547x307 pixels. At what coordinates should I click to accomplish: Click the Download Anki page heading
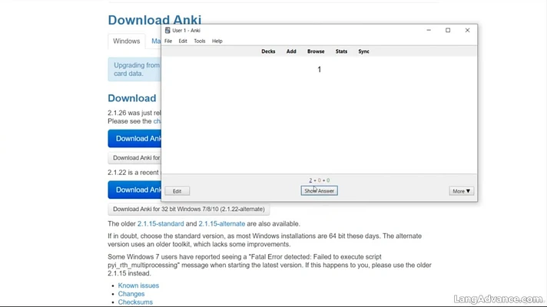[154, 20]
